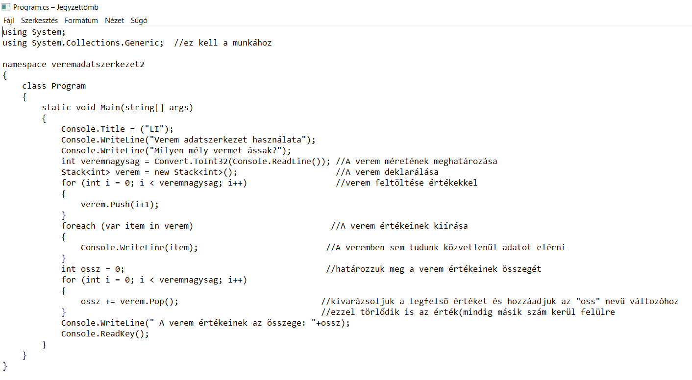Place cursor in the "verem.Push(i+1);" statement
Viewport: 692px width, 380px height.
click(120, 205)
